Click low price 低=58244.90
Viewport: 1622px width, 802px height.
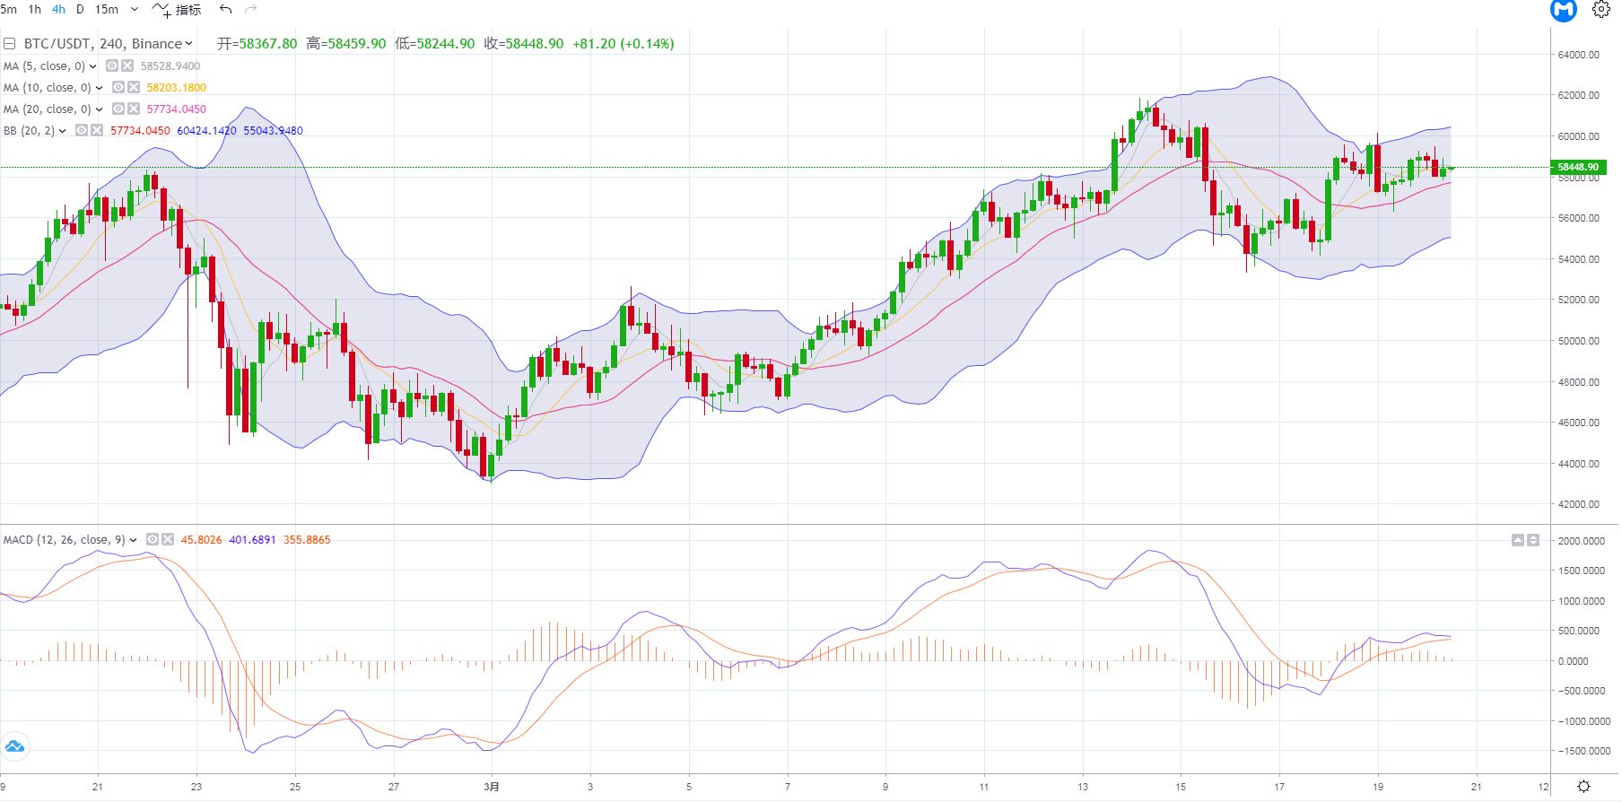coord(435,44)
